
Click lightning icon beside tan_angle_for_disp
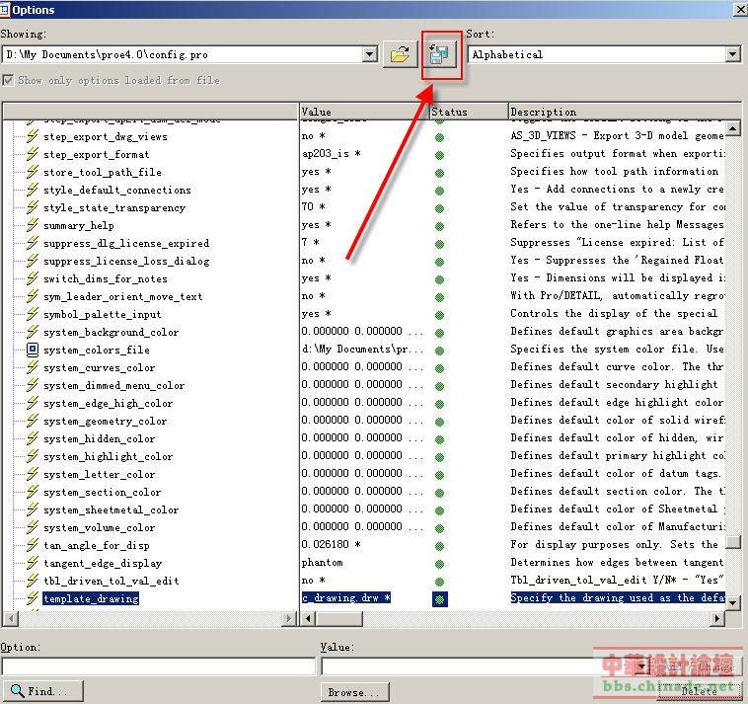click(x=32, y=545)
